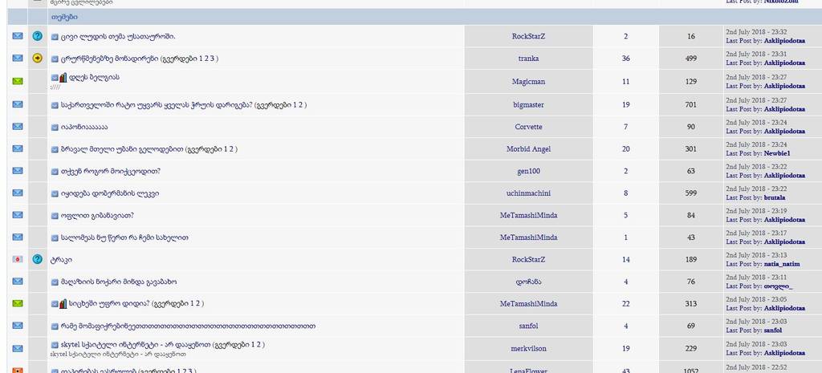The width and height of the screenshot is (822, 373).
Task: Click the green envelope icon in Magicman's row
Action: (18, 81)
